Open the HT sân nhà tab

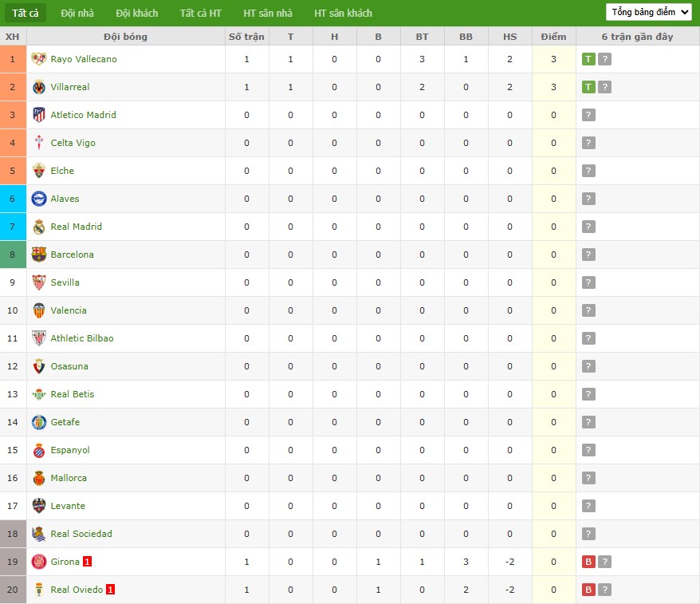tap(268, 13)
